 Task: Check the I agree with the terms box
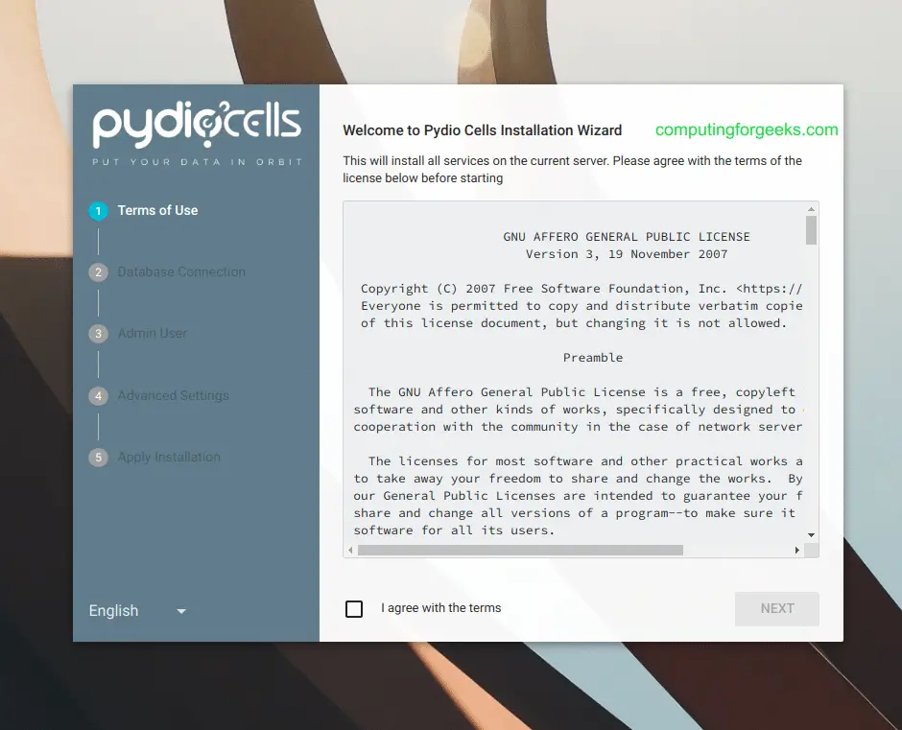coord(354,608)
